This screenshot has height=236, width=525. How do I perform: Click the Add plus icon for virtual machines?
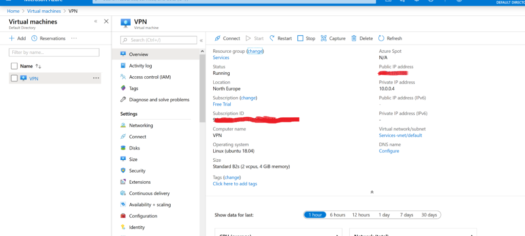click(12, 38)
